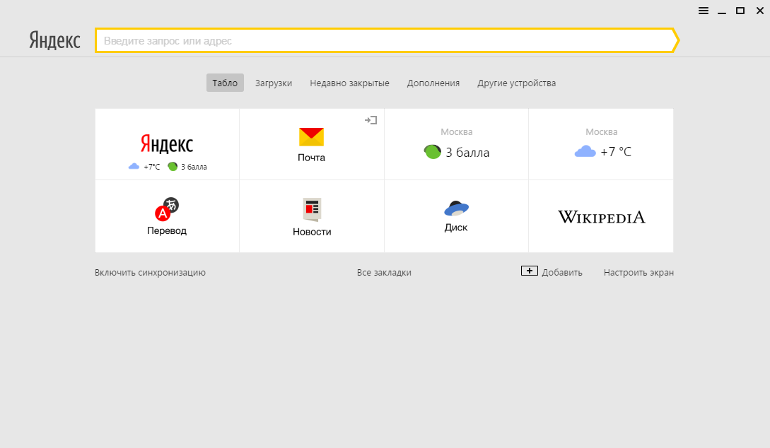This screenshot has width=770, height=448.
Task: Select the Другие устройства tab
Action: coord(516,83)
